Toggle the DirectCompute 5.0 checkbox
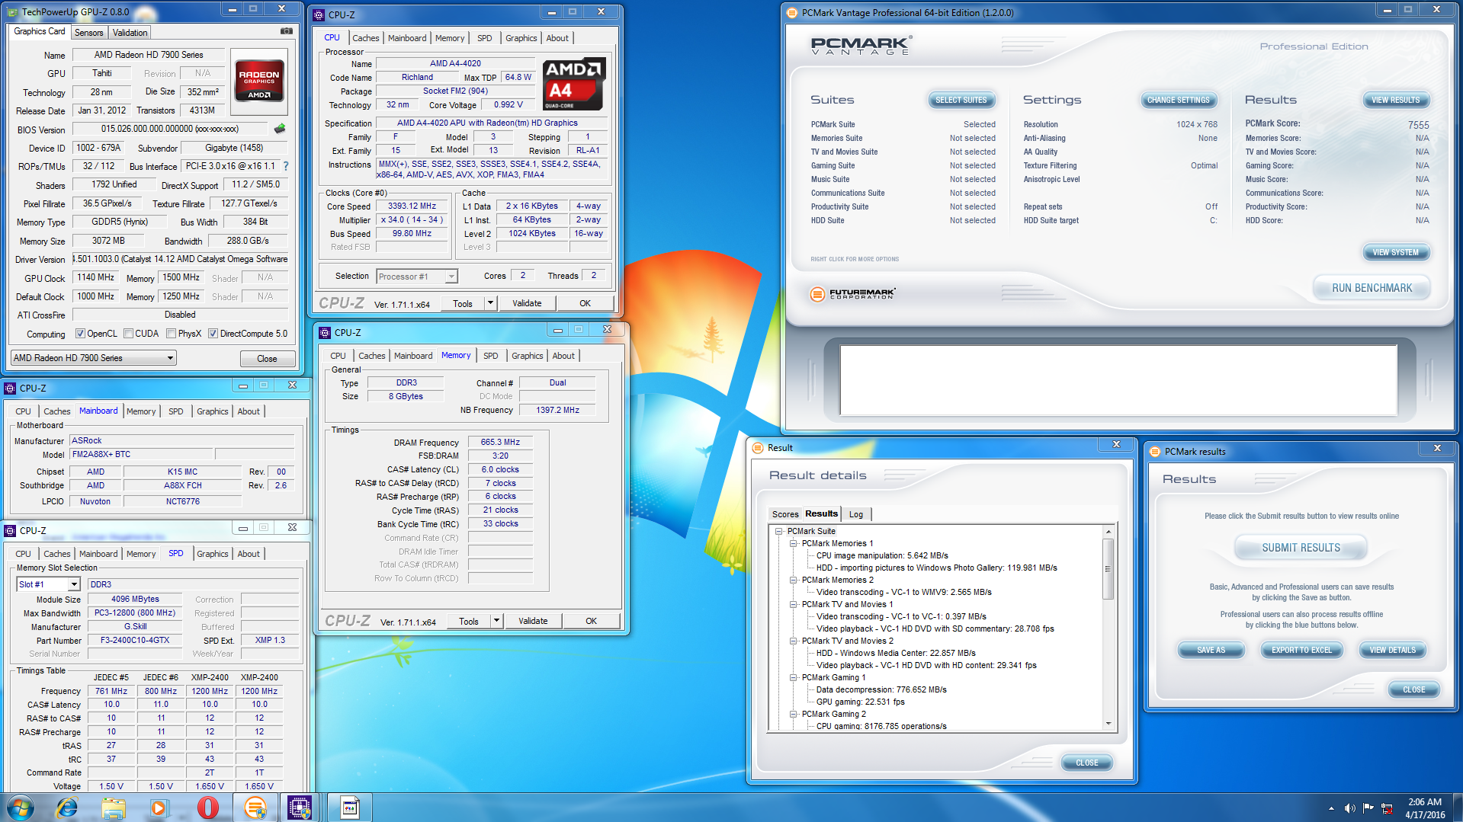This screenshot has height=822, width=1463. coord(213,334)
